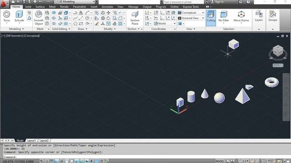This screenshot has width=291, height=163.
Task: Toggle Ortho Mode in the status bar
Action: point(56,161)
